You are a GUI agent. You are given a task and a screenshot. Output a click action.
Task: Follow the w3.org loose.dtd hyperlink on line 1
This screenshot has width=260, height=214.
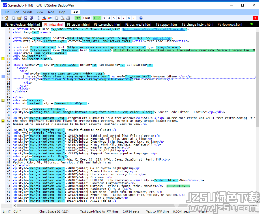[x=154, y=30]
